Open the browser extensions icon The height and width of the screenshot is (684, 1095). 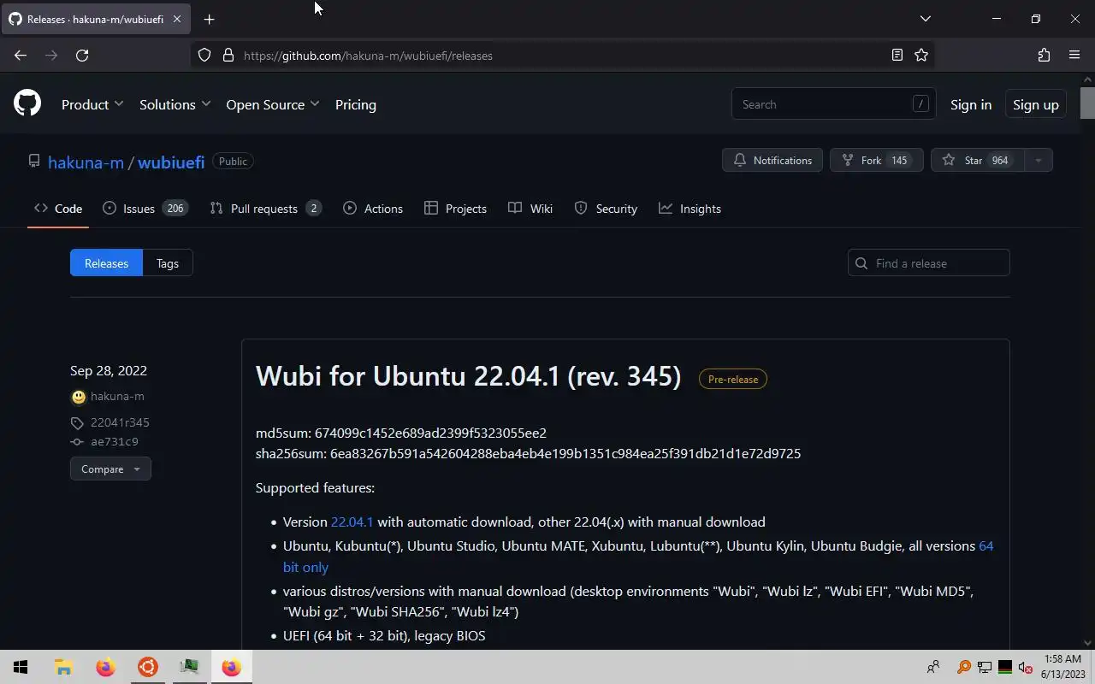click(1044, 56)
